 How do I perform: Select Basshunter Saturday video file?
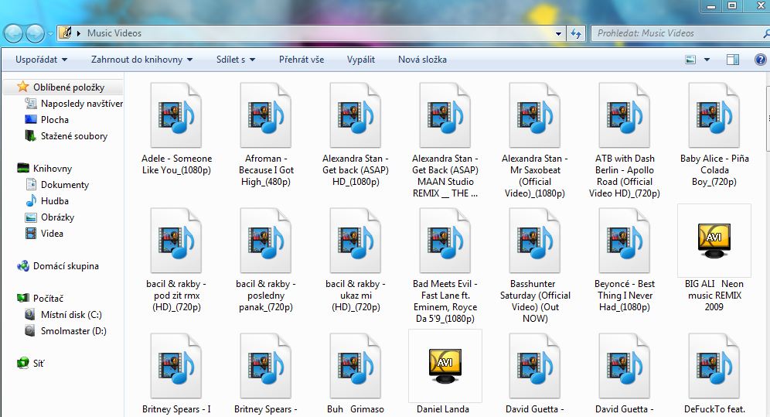click(x=535, y=265)
